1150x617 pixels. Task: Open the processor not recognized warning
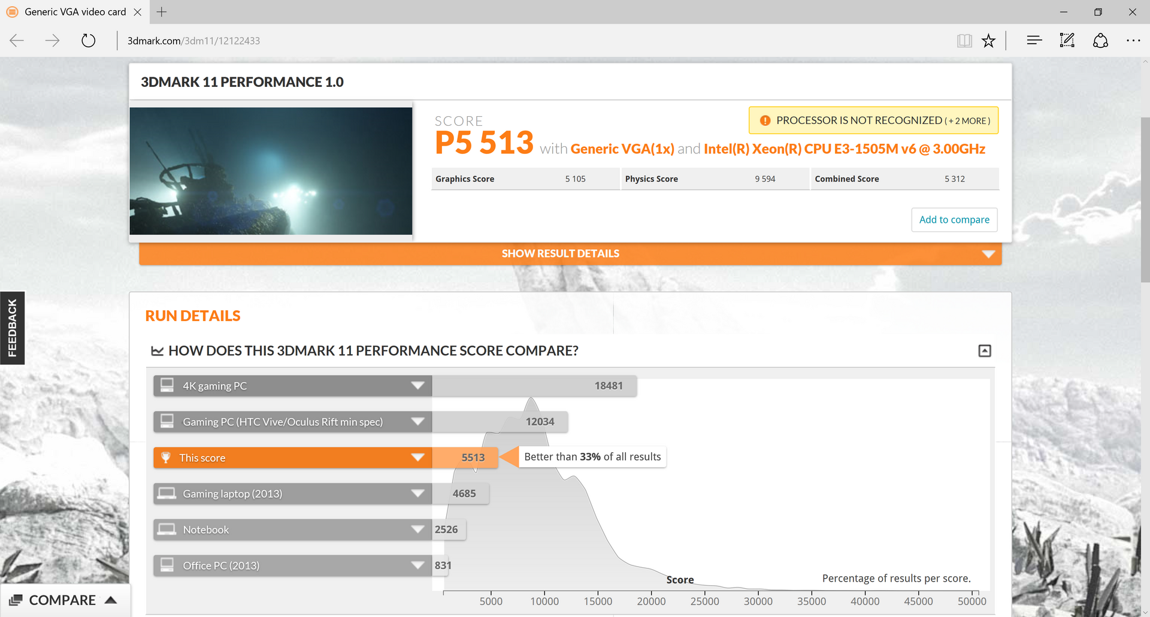tap(873, 120)
